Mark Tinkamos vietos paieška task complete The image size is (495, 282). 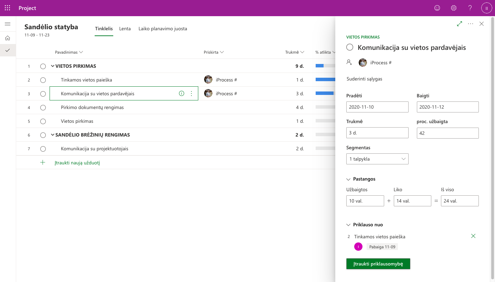[x=43, y=80]
